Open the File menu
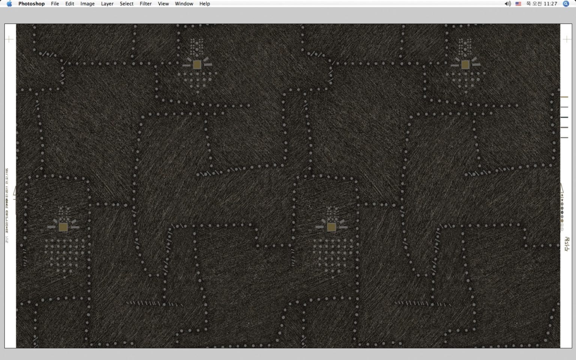 coord(55,4)
